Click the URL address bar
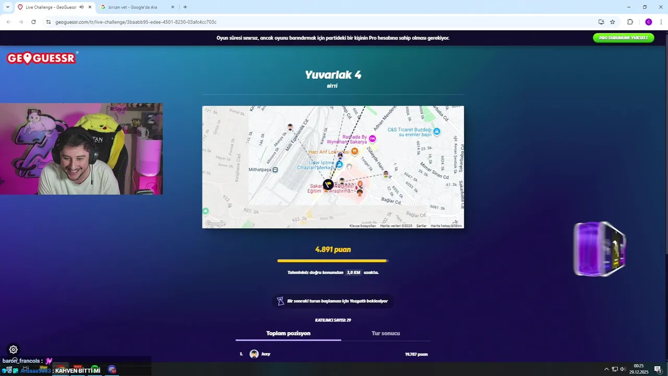 [x=318, y=22]
